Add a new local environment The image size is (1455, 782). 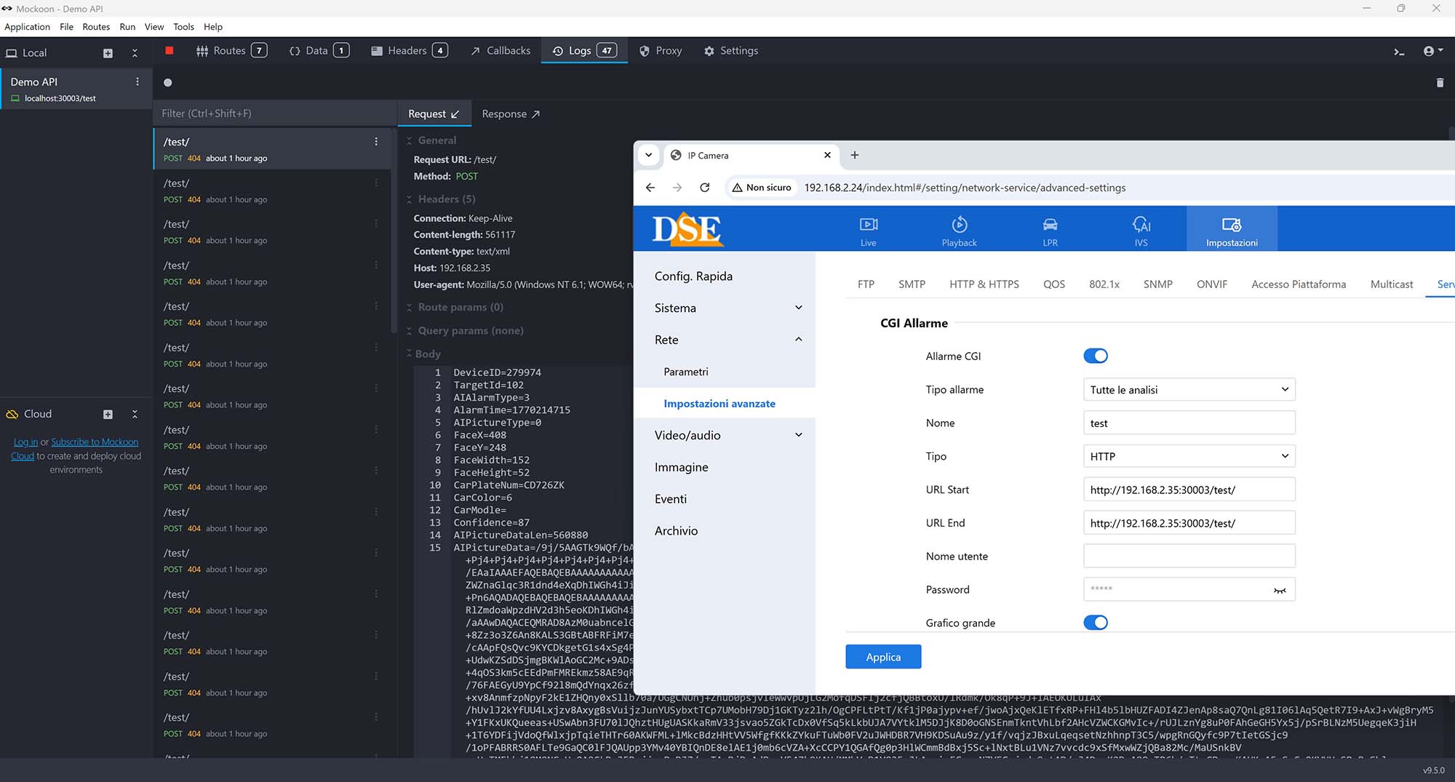108,53
